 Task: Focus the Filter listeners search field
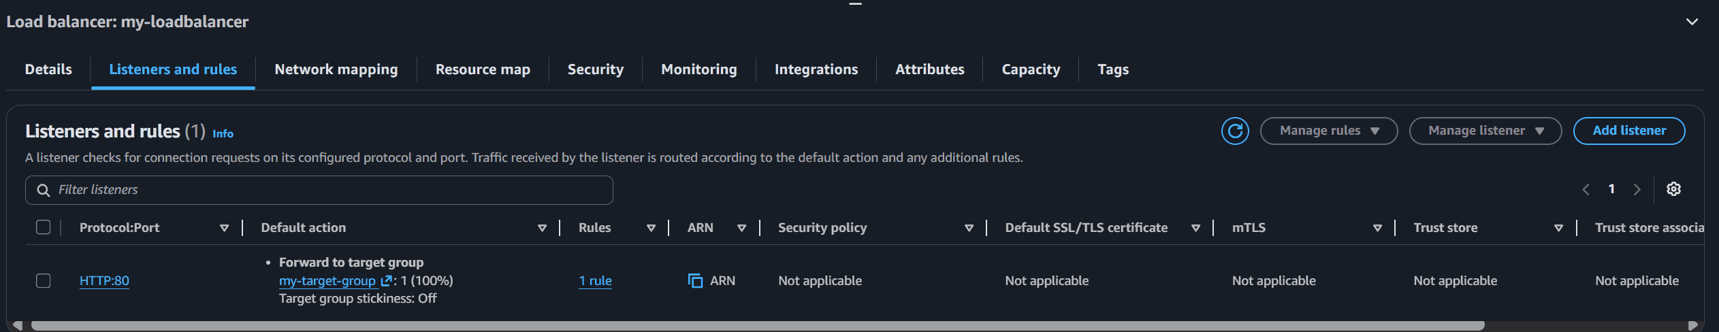pos(319,190)
